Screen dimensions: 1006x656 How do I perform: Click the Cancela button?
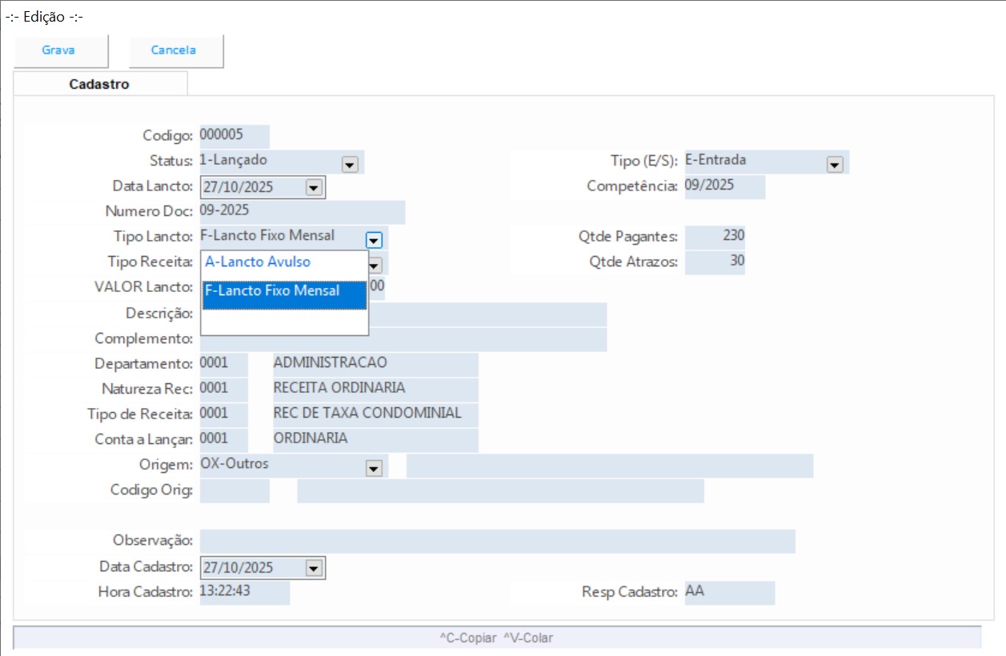click(x=174, y=50)
